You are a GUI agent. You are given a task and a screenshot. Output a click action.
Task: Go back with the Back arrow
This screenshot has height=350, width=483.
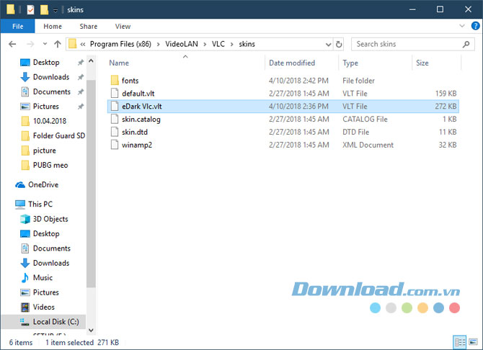click(x=12, y=44)
